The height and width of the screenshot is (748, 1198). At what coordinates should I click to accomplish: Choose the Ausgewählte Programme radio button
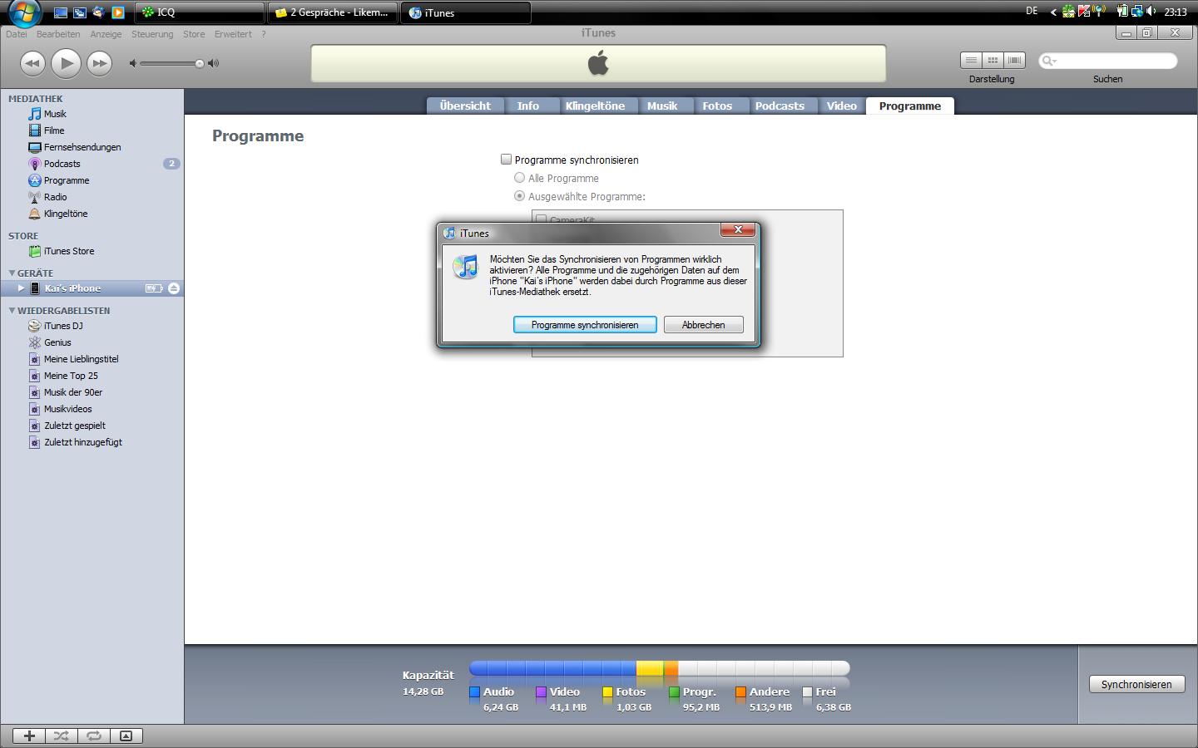click(x=519, y=196)
